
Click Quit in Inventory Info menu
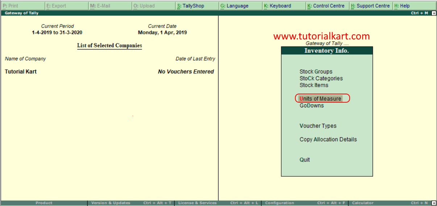click(x=305, y=160)
